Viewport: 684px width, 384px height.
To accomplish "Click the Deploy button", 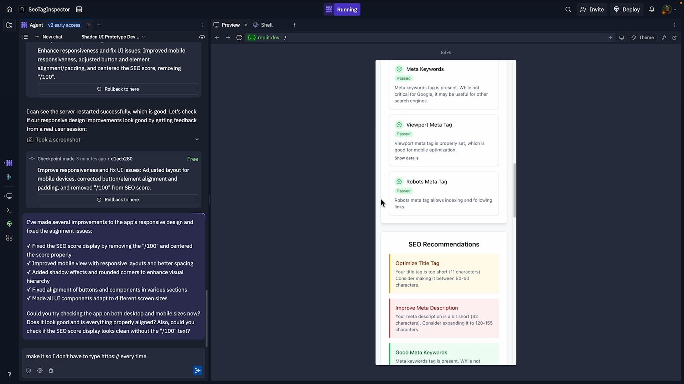I will (627, 10).
